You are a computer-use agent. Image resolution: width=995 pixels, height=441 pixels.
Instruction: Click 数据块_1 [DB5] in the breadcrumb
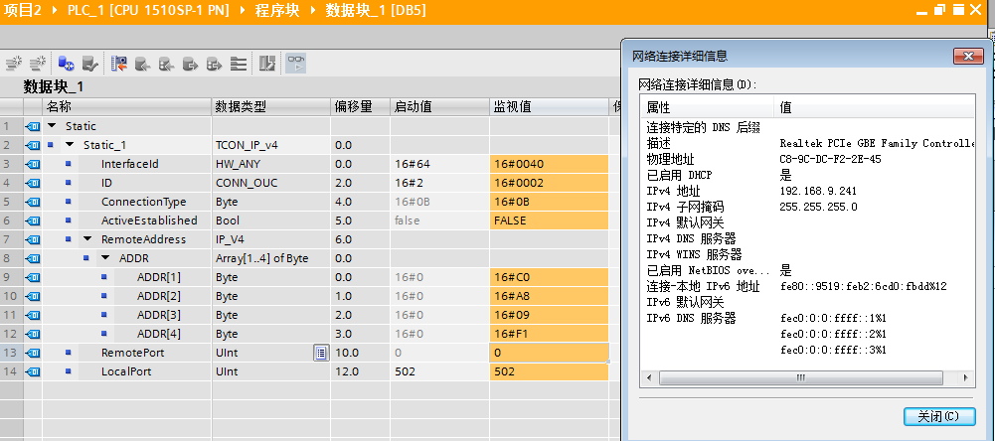click(x=375, y=10)
